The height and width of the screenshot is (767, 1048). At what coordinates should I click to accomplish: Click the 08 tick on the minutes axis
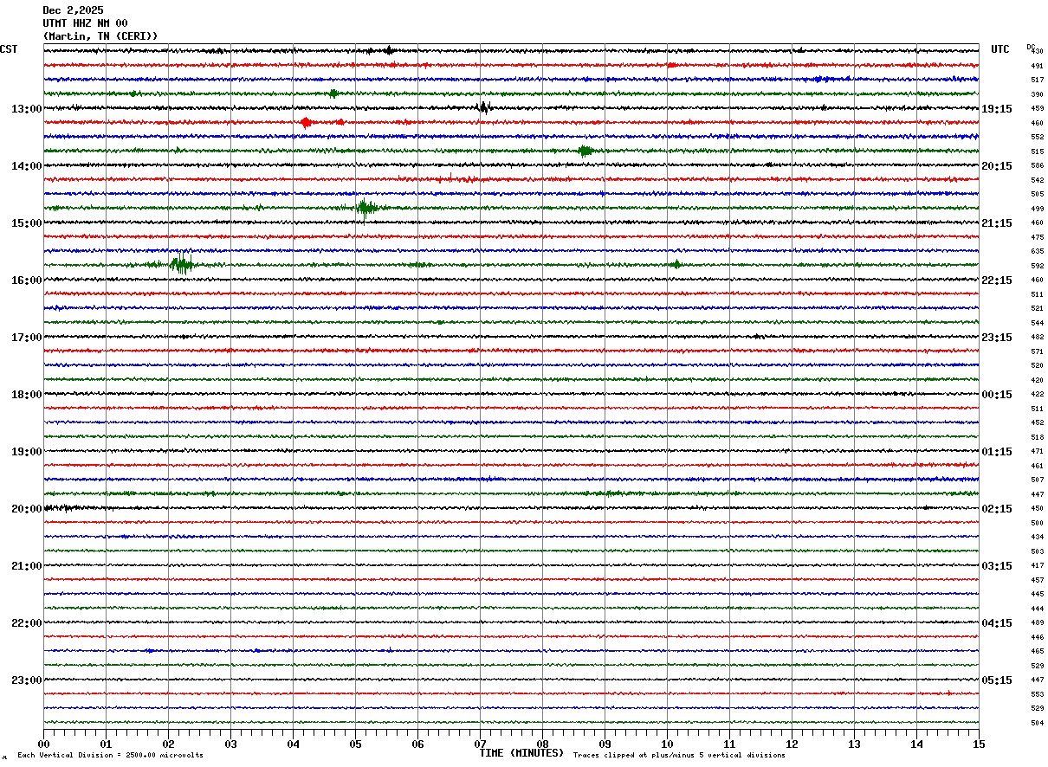click(x=542, y=744)
